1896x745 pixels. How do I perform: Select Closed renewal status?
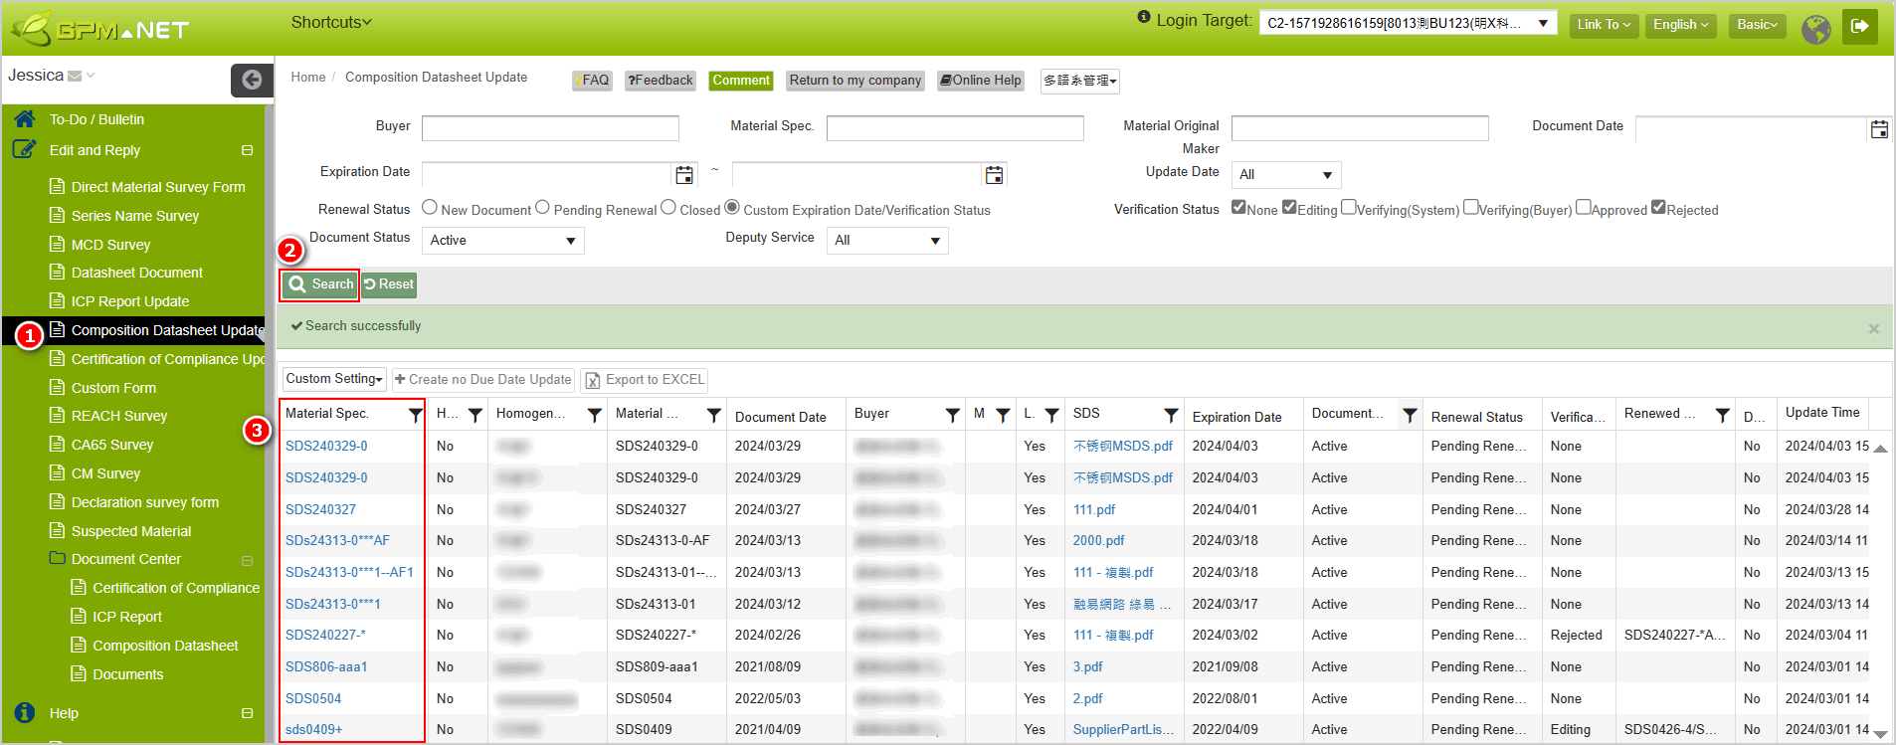668,207
